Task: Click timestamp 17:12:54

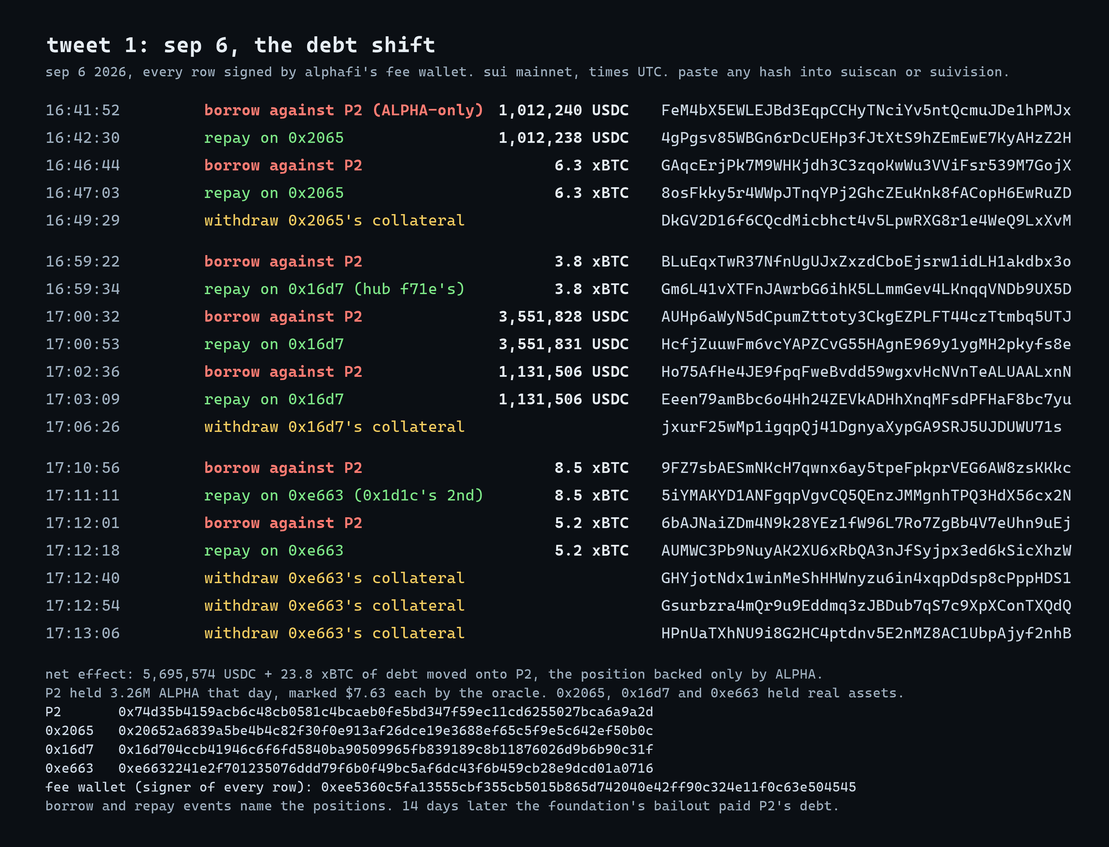Action: (83, 606)
